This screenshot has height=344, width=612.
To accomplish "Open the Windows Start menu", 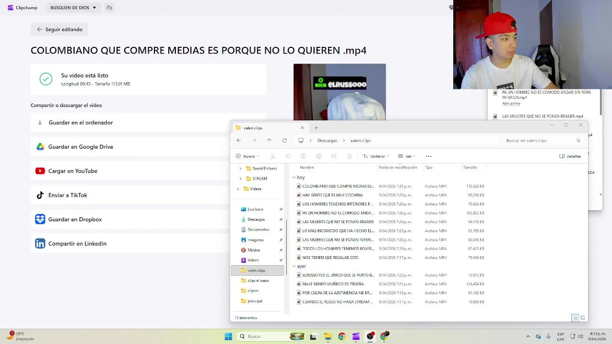I will tap(228, 336).
